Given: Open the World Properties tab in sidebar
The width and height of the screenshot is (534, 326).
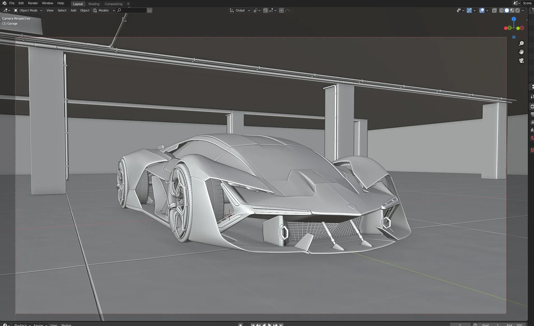Looking at the screenshot, I should [532, 138].
